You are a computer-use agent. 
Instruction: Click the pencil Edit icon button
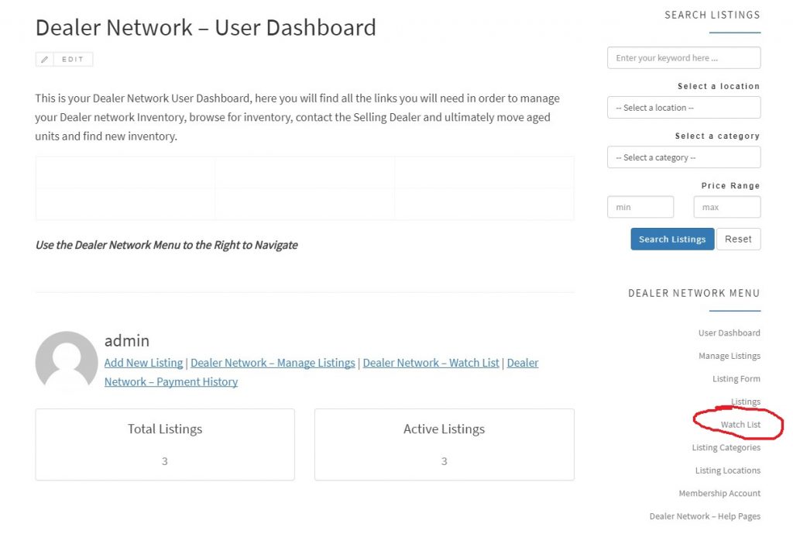point(45,60)
